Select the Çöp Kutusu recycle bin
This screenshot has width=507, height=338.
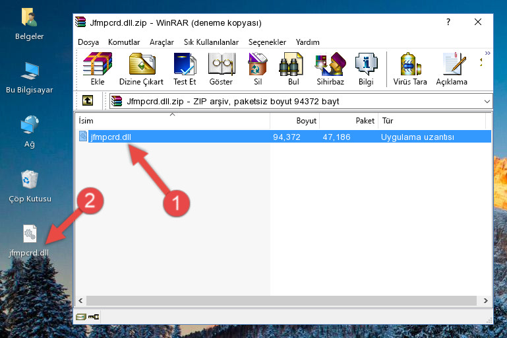(30, 186)
